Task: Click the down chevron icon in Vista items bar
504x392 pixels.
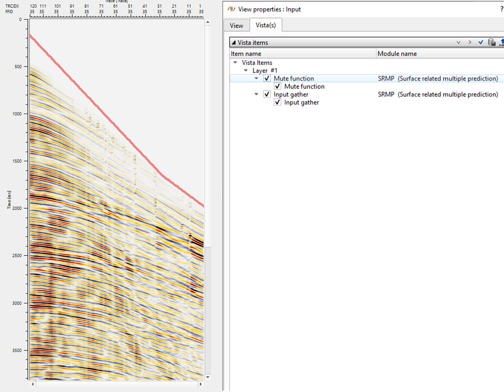Action: click(459, 43)
